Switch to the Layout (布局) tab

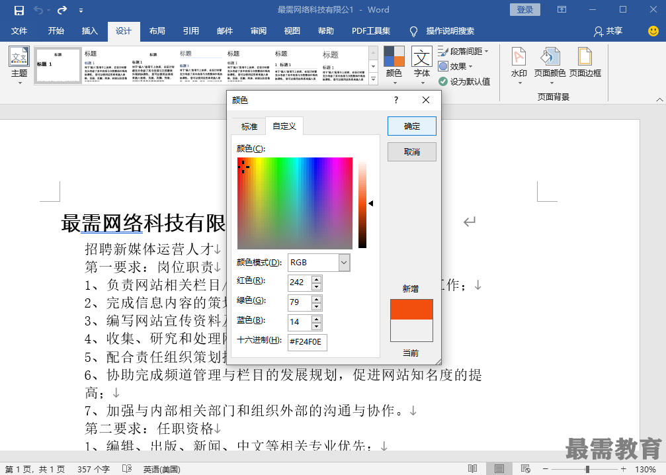tap(157, 31)
